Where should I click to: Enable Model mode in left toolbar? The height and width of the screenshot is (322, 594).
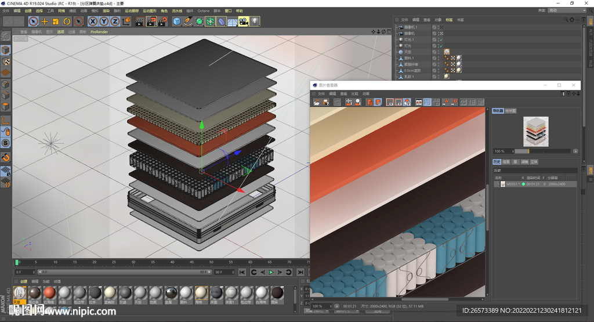[x=6, y=50]
